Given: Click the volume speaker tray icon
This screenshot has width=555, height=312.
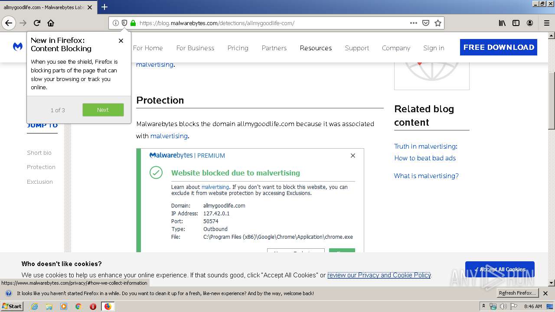Looking at the screenshot, I should (x=503, y=306).
